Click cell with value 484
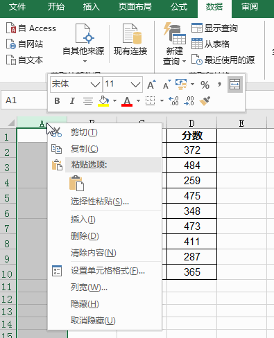This screenshot has height=338, width=274. (191, 166)
